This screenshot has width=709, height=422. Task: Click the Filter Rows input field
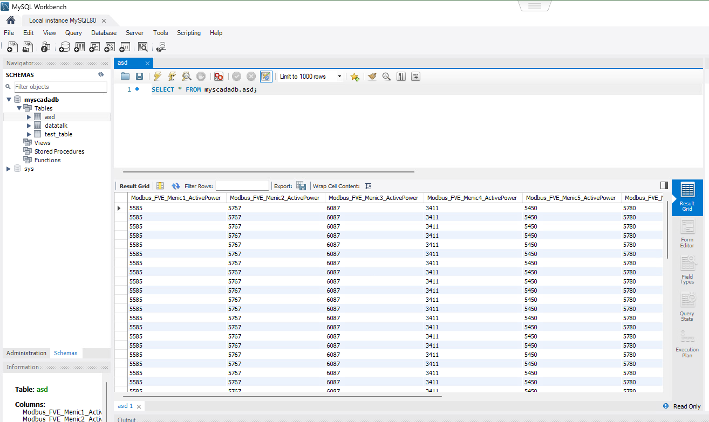[242, 186]
